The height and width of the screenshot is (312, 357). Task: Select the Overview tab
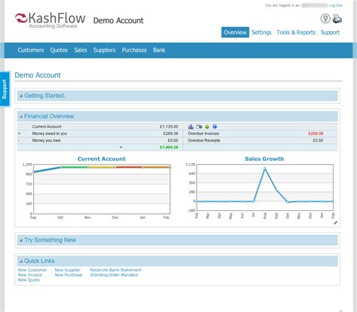pos(235,32)
